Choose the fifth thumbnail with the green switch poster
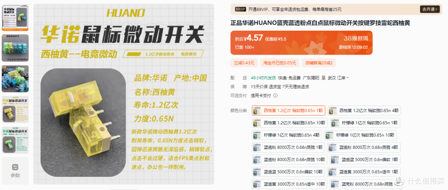This screenshot has height=190, width=448. pyautogui.click(x=15, y=140)
